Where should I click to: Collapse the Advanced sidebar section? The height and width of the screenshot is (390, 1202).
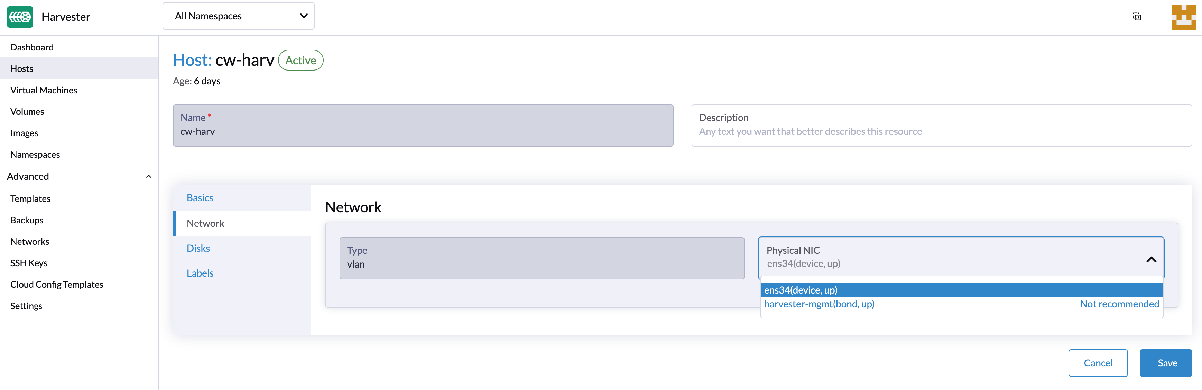coord(148,176)
